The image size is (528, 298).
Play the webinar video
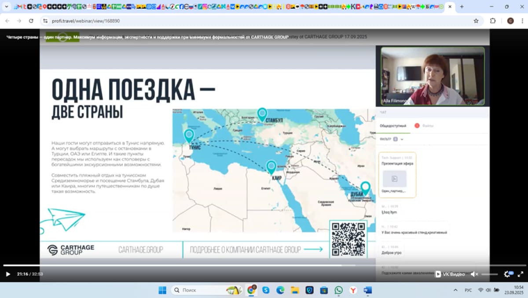click(x=8, y=274)
